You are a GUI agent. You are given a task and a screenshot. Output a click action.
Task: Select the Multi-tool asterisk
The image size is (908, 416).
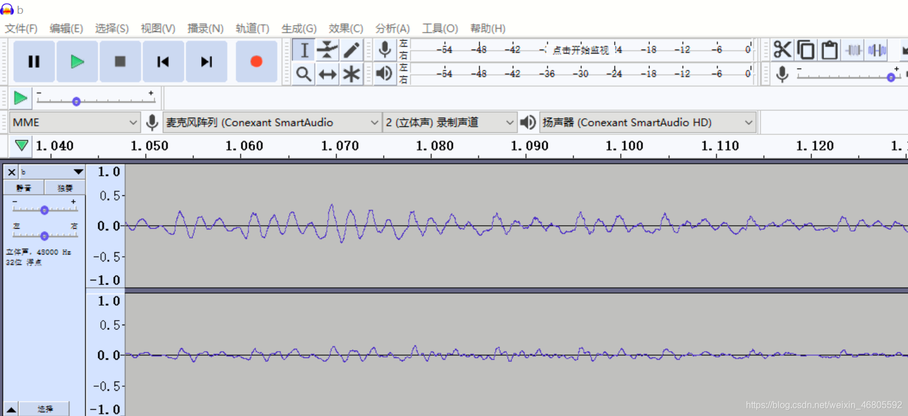tap(351, 74)
